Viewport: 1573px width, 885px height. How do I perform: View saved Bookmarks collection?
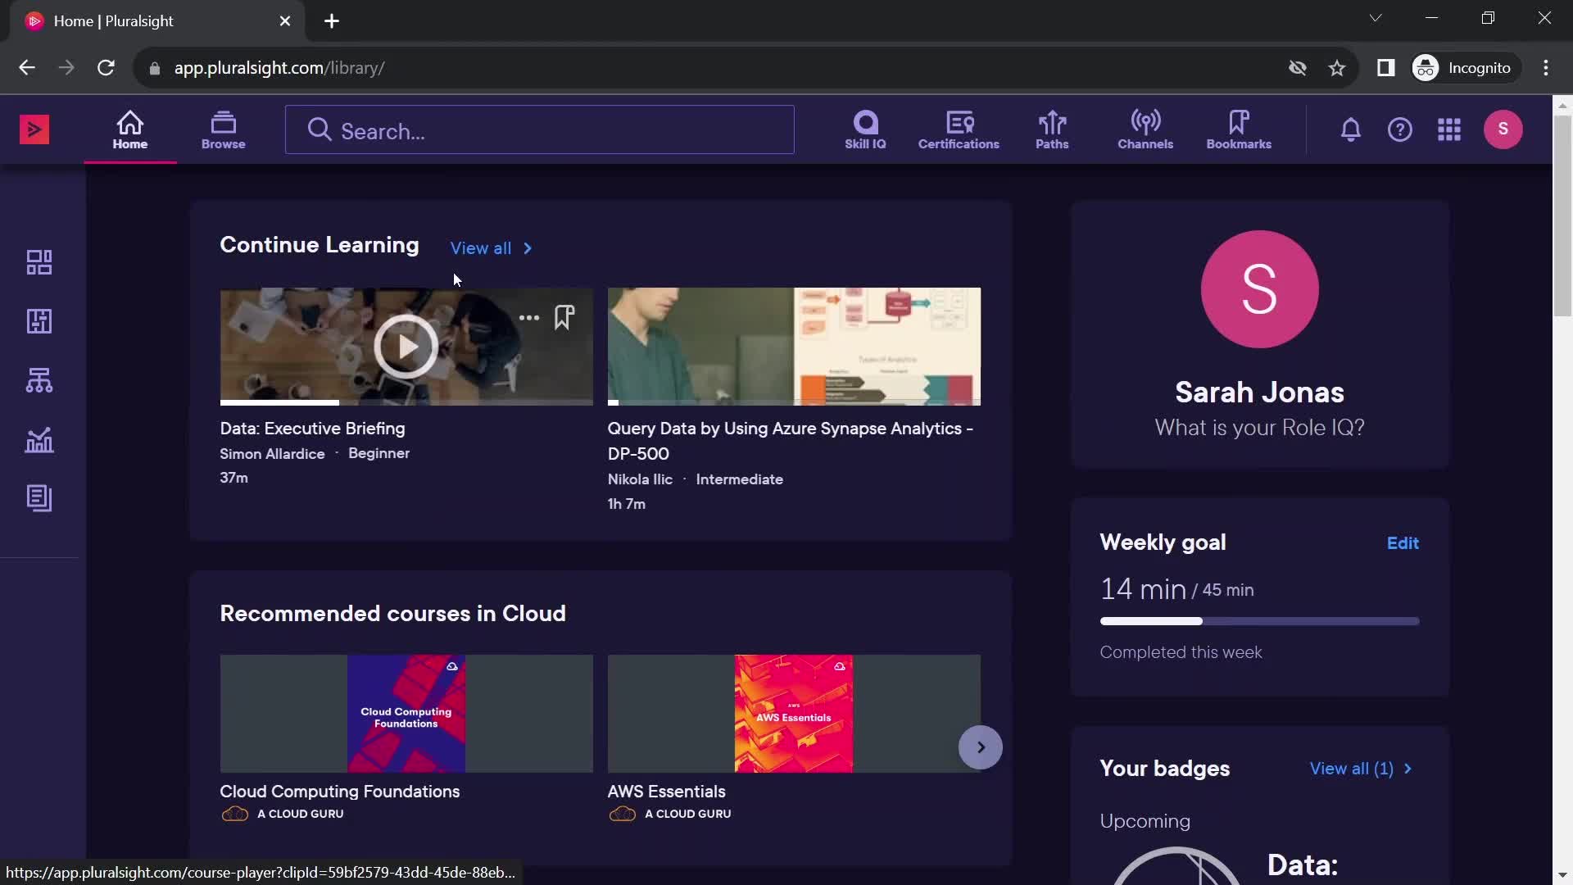[1240, 129]
